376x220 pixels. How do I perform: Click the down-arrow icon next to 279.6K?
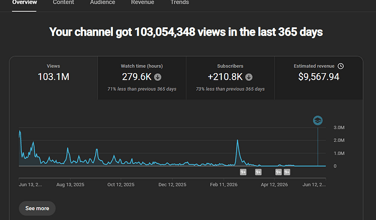[157, 77]
